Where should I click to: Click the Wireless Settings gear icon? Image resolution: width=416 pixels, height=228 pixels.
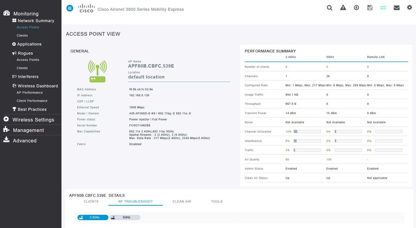click(6, 119)
